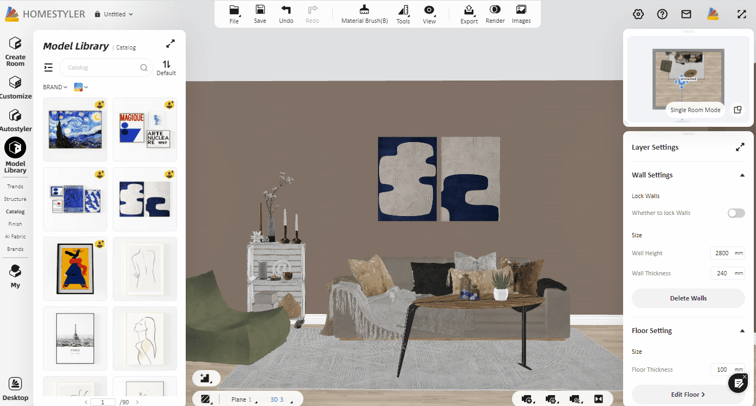Switch to the Plane view tab
The image size is (756, 406).
click(x=239, y=399)
